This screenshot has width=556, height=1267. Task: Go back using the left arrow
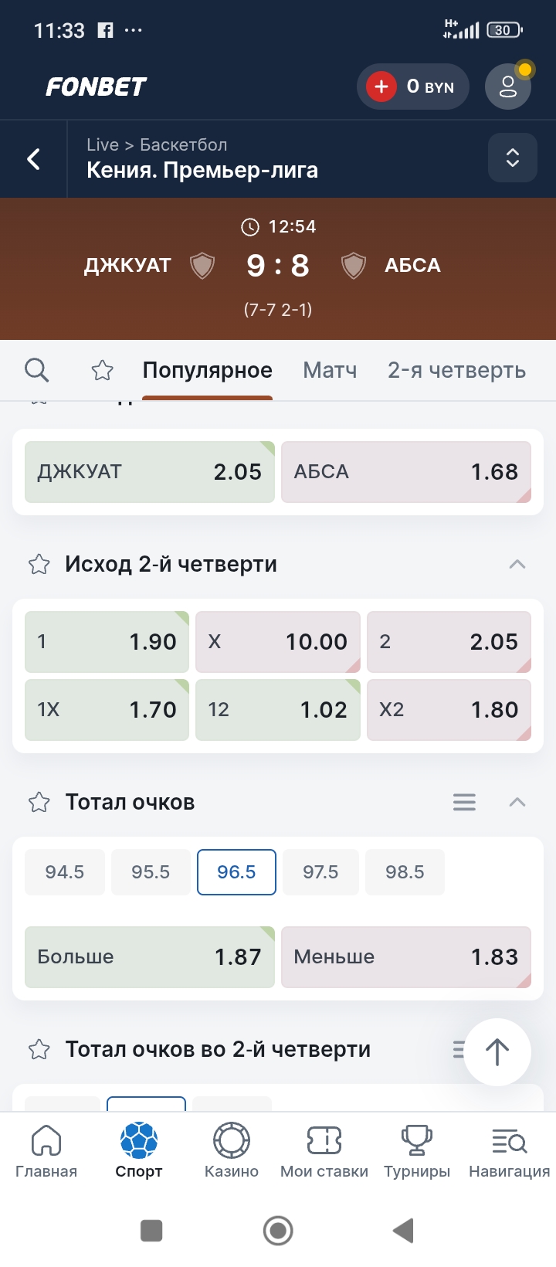point(34,159)
